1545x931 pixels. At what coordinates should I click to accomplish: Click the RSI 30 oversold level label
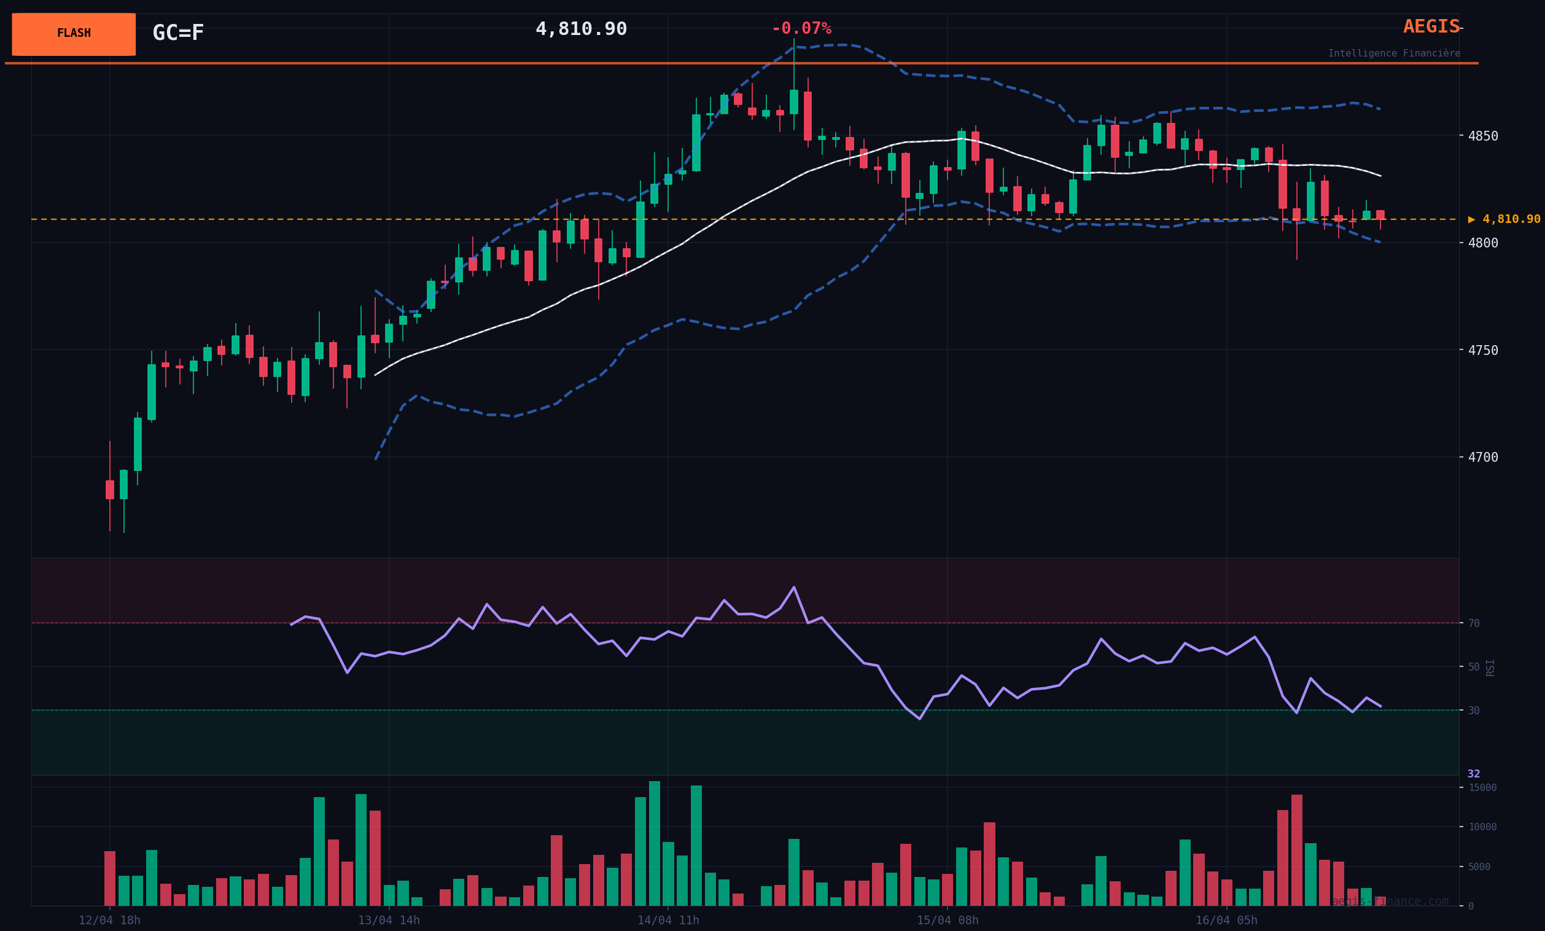(x=1474, y=711)
